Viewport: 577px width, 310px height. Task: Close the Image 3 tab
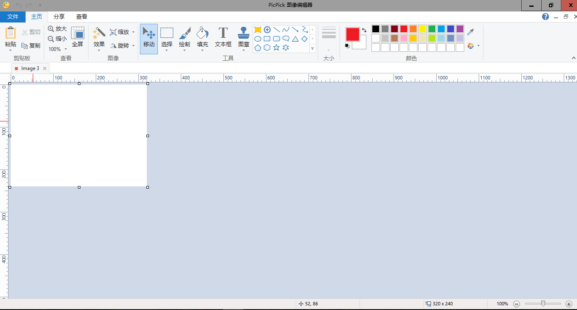[x=45, y=68]
